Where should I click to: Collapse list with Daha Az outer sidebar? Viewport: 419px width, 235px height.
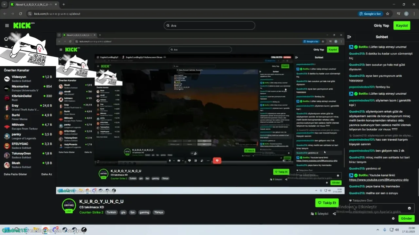click(46, 174)
